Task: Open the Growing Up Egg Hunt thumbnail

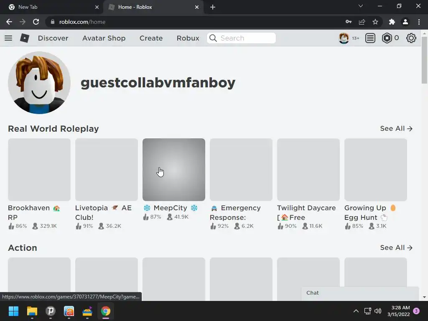Action: click(x=376, y=170)
